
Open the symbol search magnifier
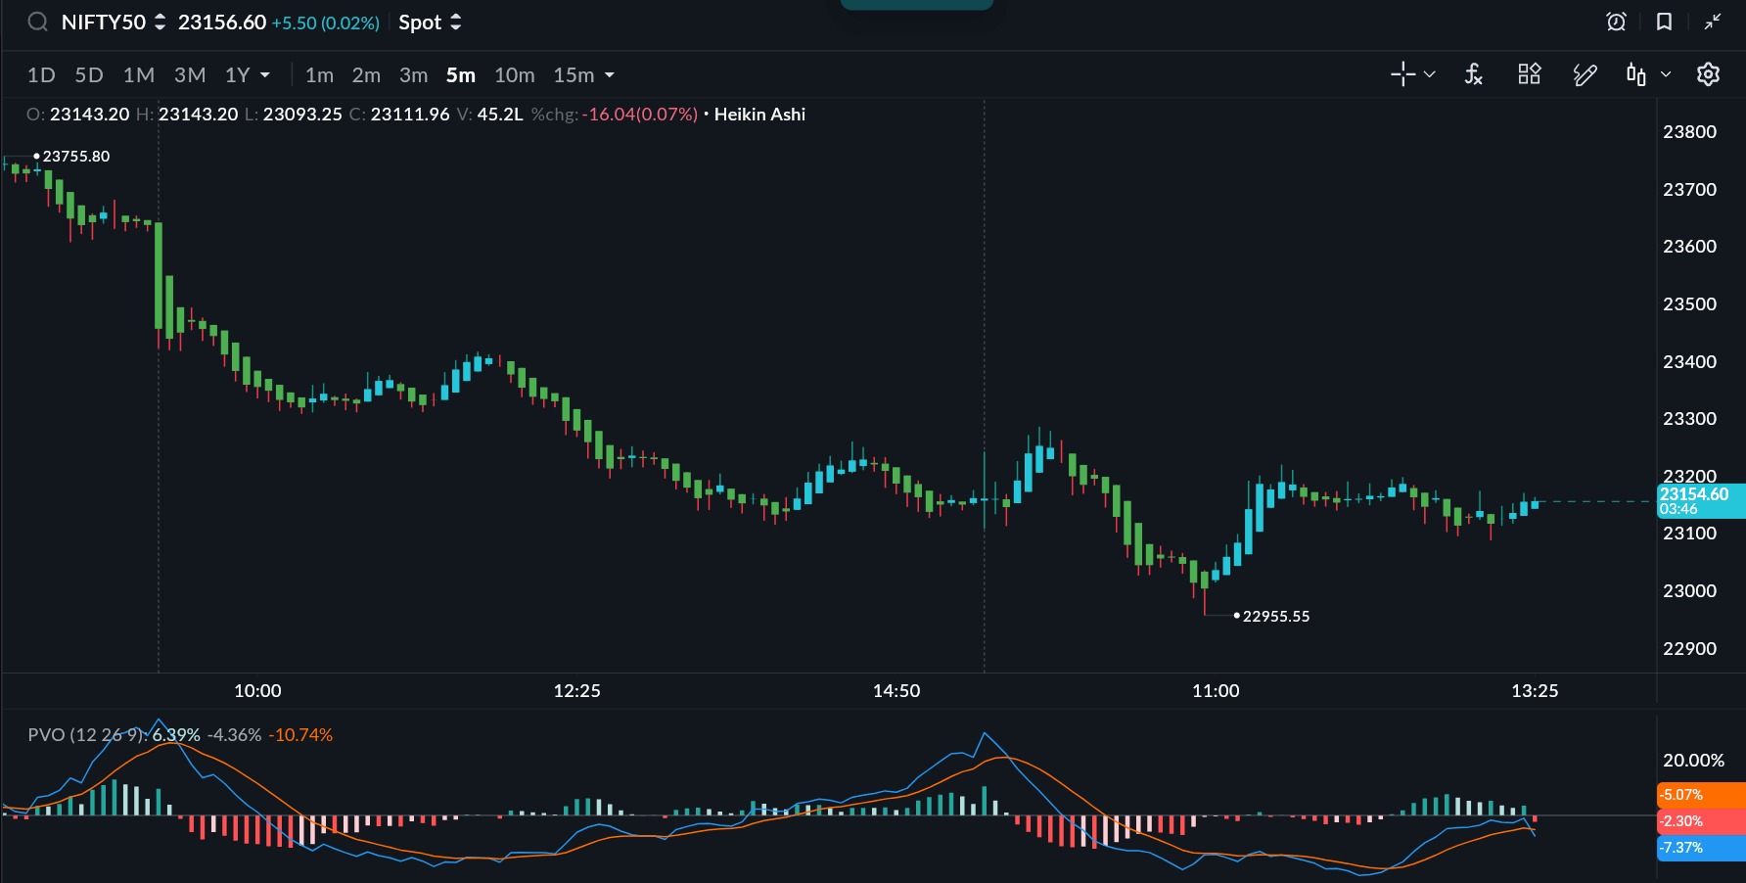point(37,22)
